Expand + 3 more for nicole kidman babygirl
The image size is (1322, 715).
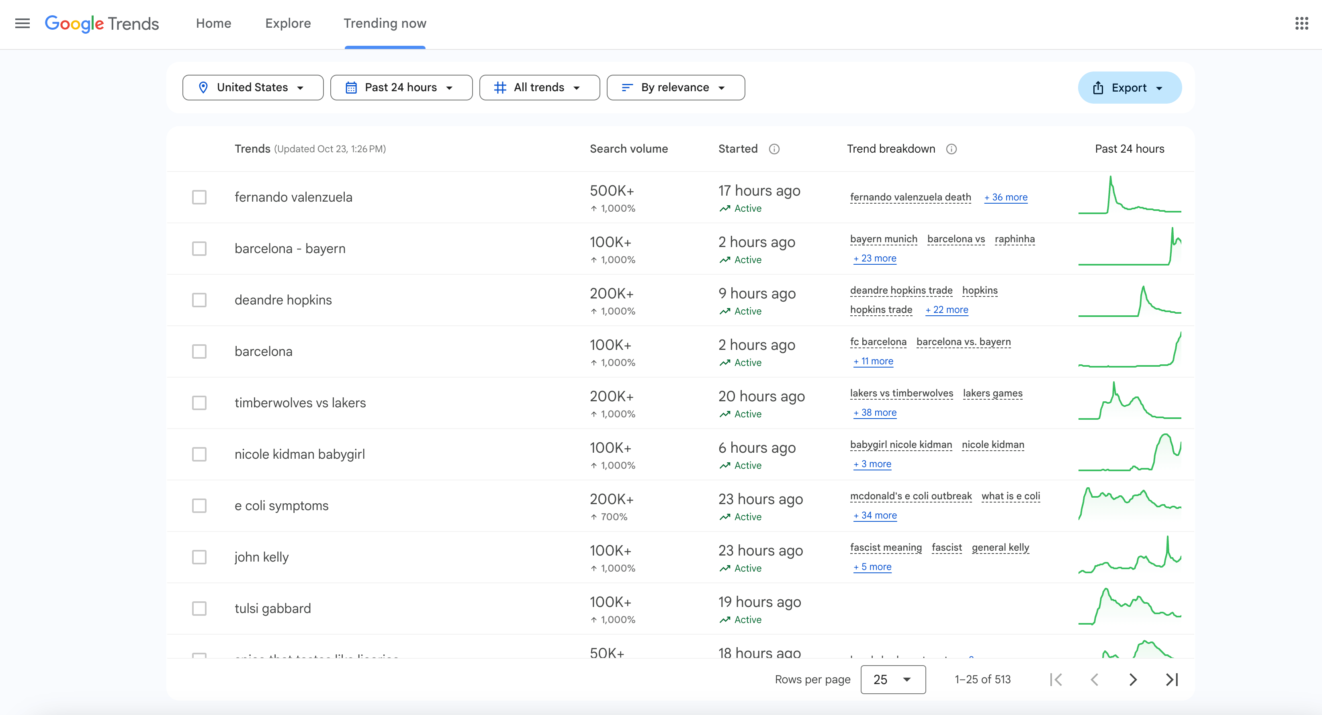pyautogui.click(x=872, y=464)
